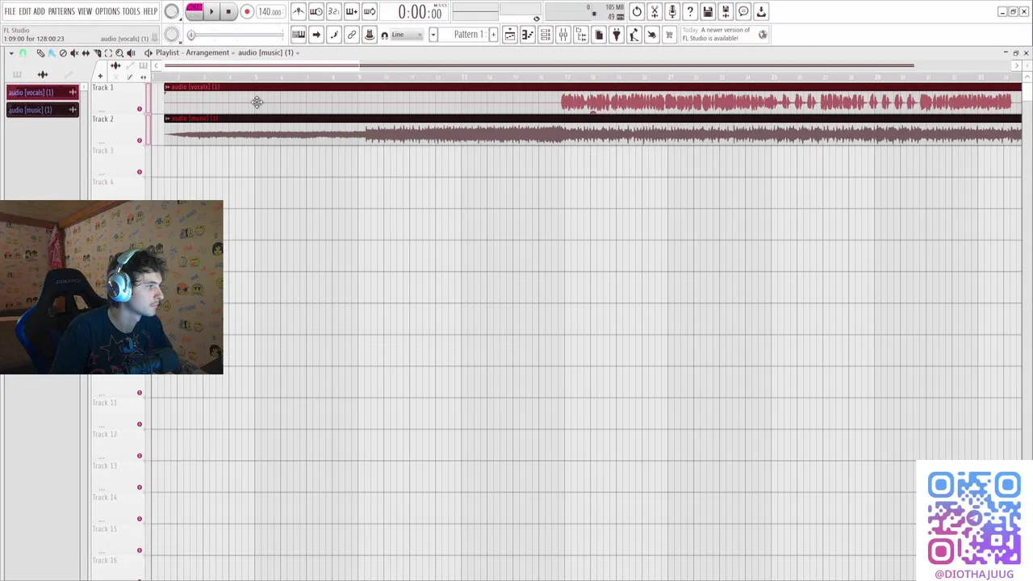The height and width of the screenshot is (581, 1033).
Task: Add new pattern with plus button
Action: [493, 35]
